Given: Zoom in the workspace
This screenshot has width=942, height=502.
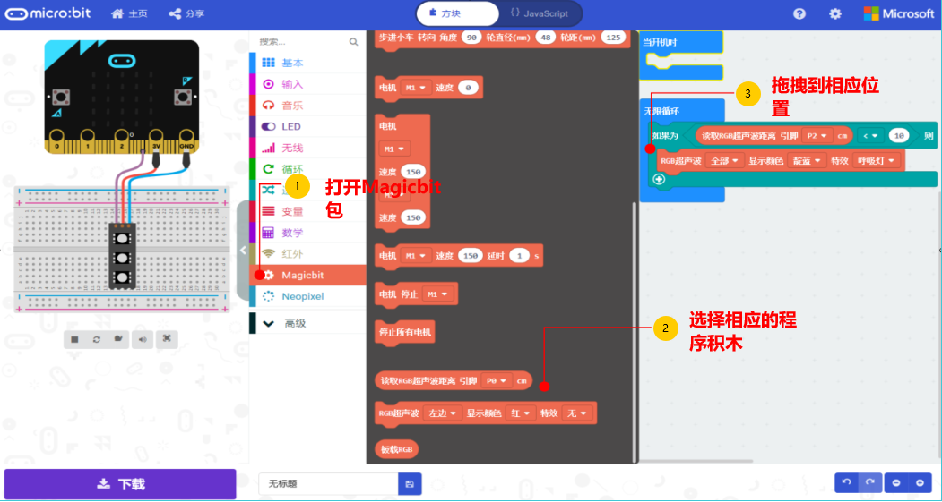Looking at the screenshot, I should pyautogui.click(x=920, y=483).
